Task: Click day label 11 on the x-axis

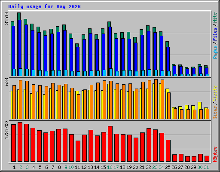Action: coord(77,167)
